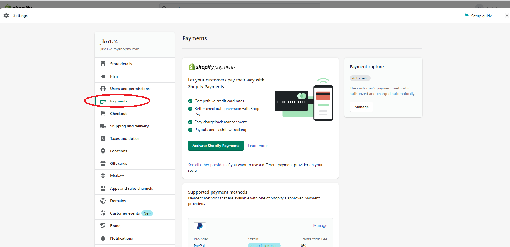Viewport: 510px width, 247px height.
Task: Click the Notifications bell icon
Action: pos(103,238)
